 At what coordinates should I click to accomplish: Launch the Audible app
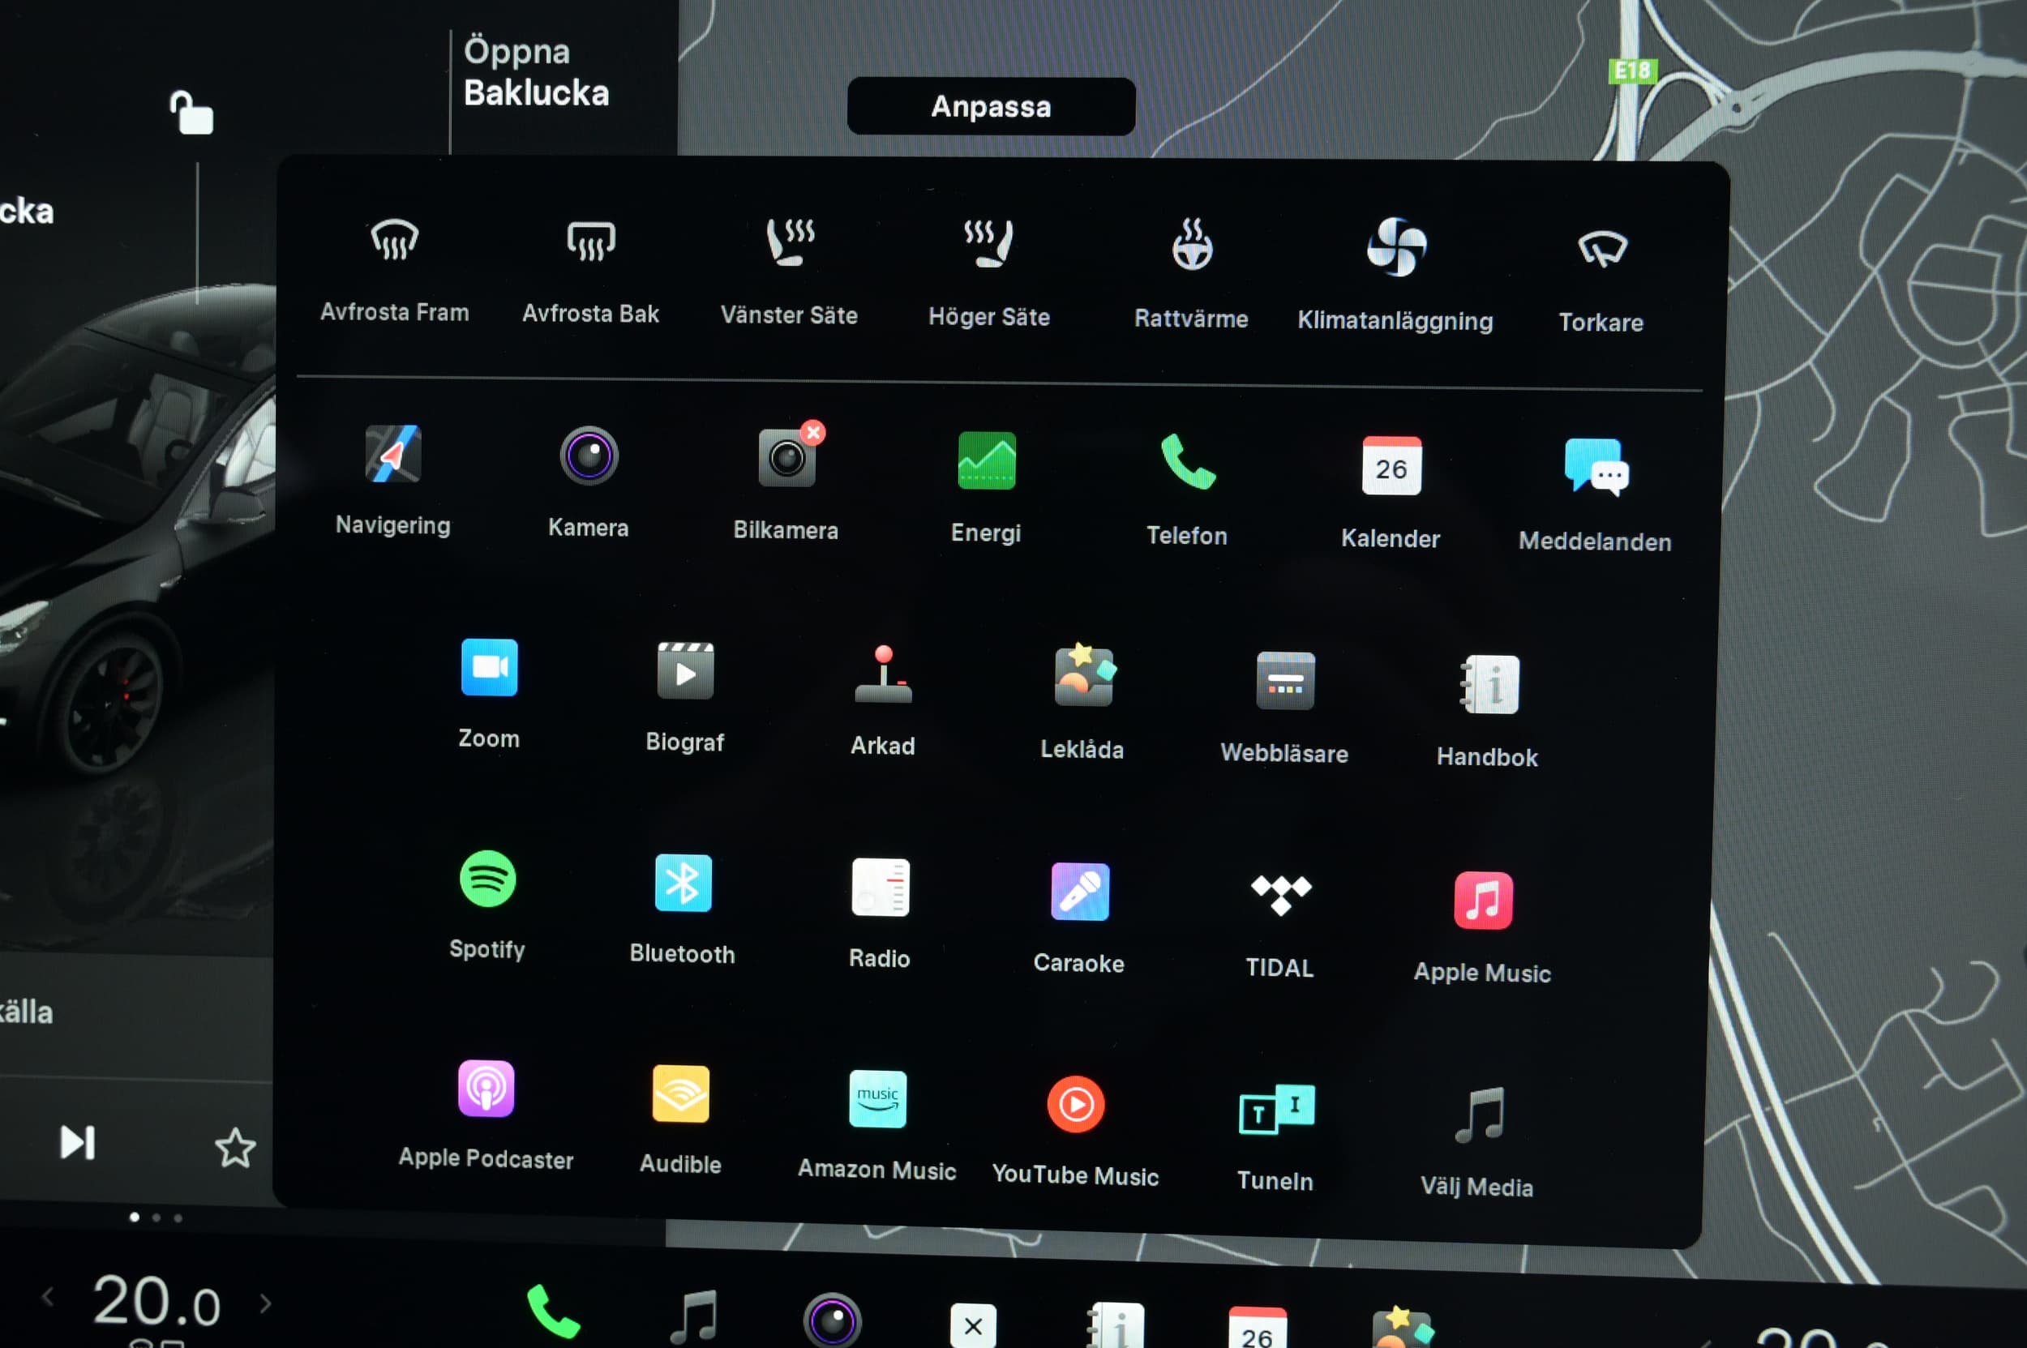[x=681, y=1120]
